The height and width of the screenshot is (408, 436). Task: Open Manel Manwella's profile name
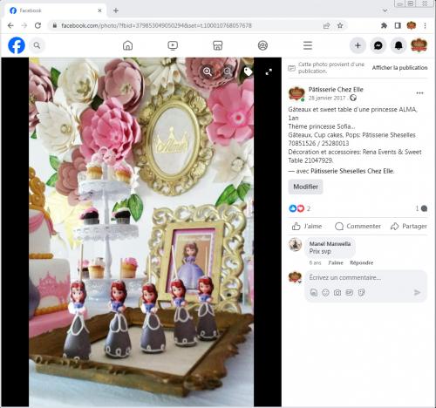[330, 243]
